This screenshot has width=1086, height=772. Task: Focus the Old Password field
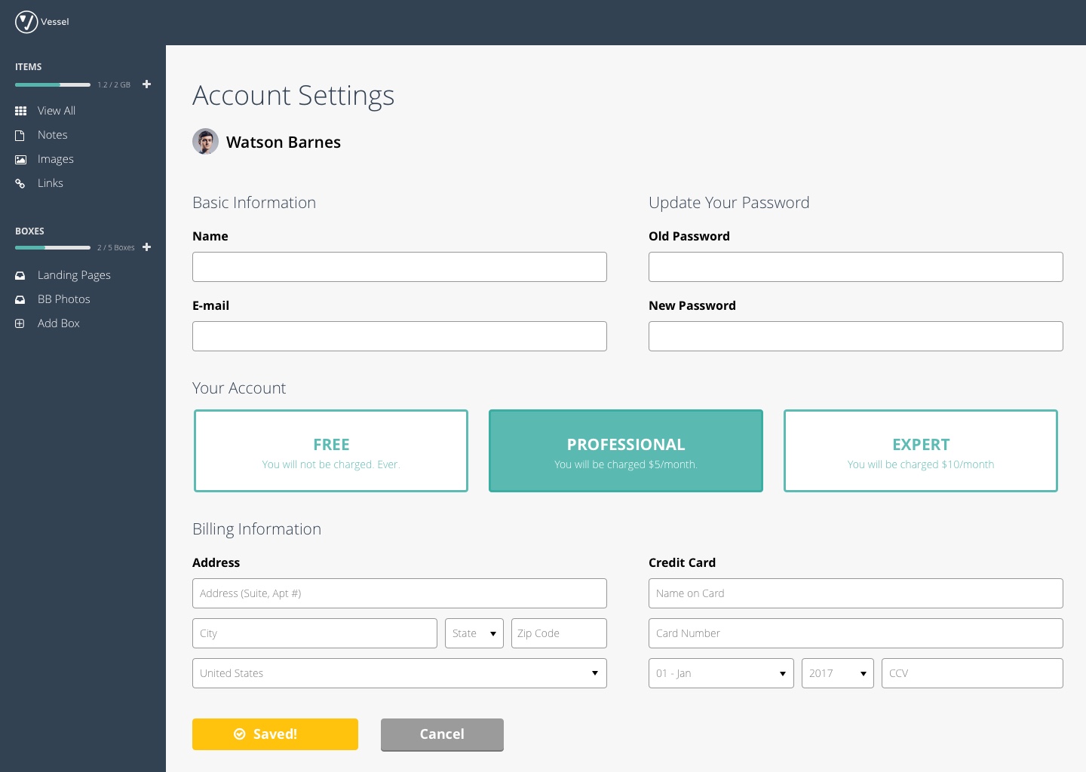856,267
